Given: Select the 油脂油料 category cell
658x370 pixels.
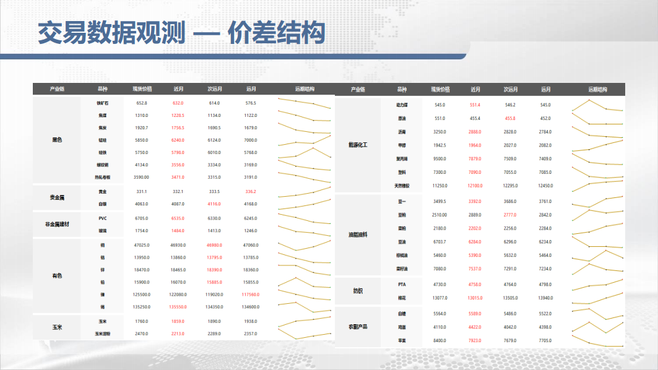Looking at the screenshot, I should (358, 234).
